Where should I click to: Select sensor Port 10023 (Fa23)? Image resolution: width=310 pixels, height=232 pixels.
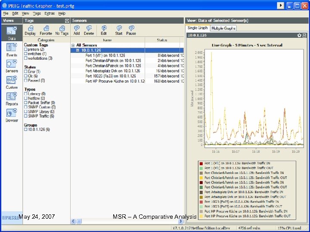[x=111, y=76]
